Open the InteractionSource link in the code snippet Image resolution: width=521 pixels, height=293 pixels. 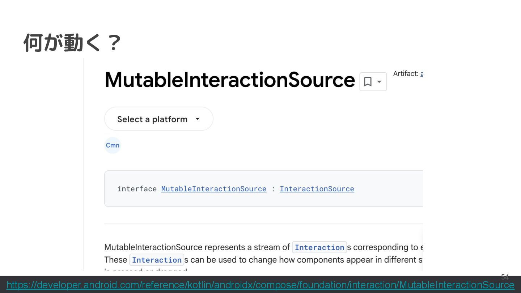pos(317,189)
